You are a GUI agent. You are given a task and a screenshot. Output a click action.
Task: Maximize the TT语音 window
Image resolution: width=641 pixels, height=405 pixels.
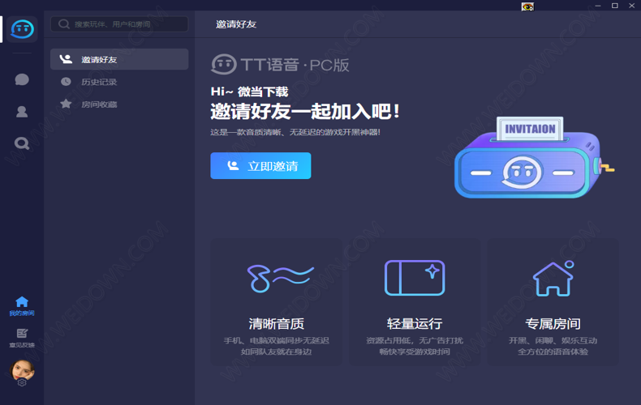(x=614, y=6)
